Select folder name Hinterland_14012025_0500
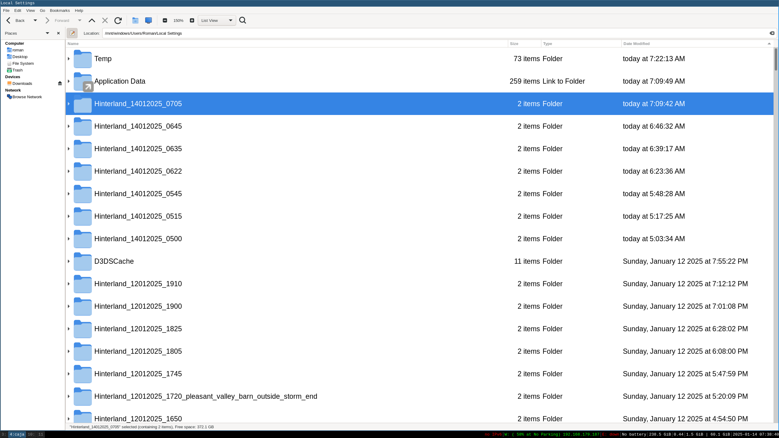The height and width of the screenshot is (438, 779). tap(138, 239)
